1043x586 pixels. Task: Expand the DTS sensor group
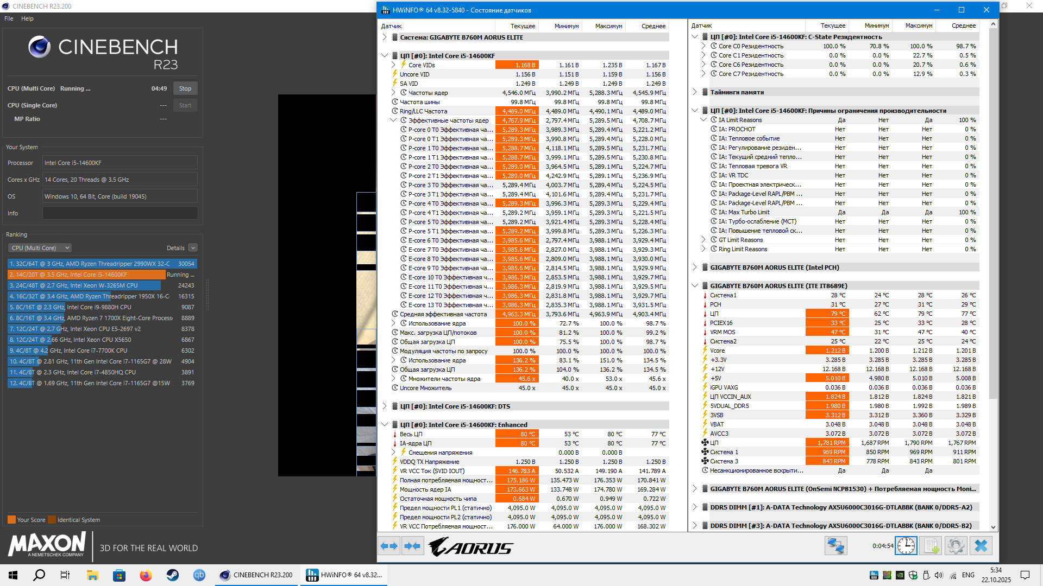[385, 406]
